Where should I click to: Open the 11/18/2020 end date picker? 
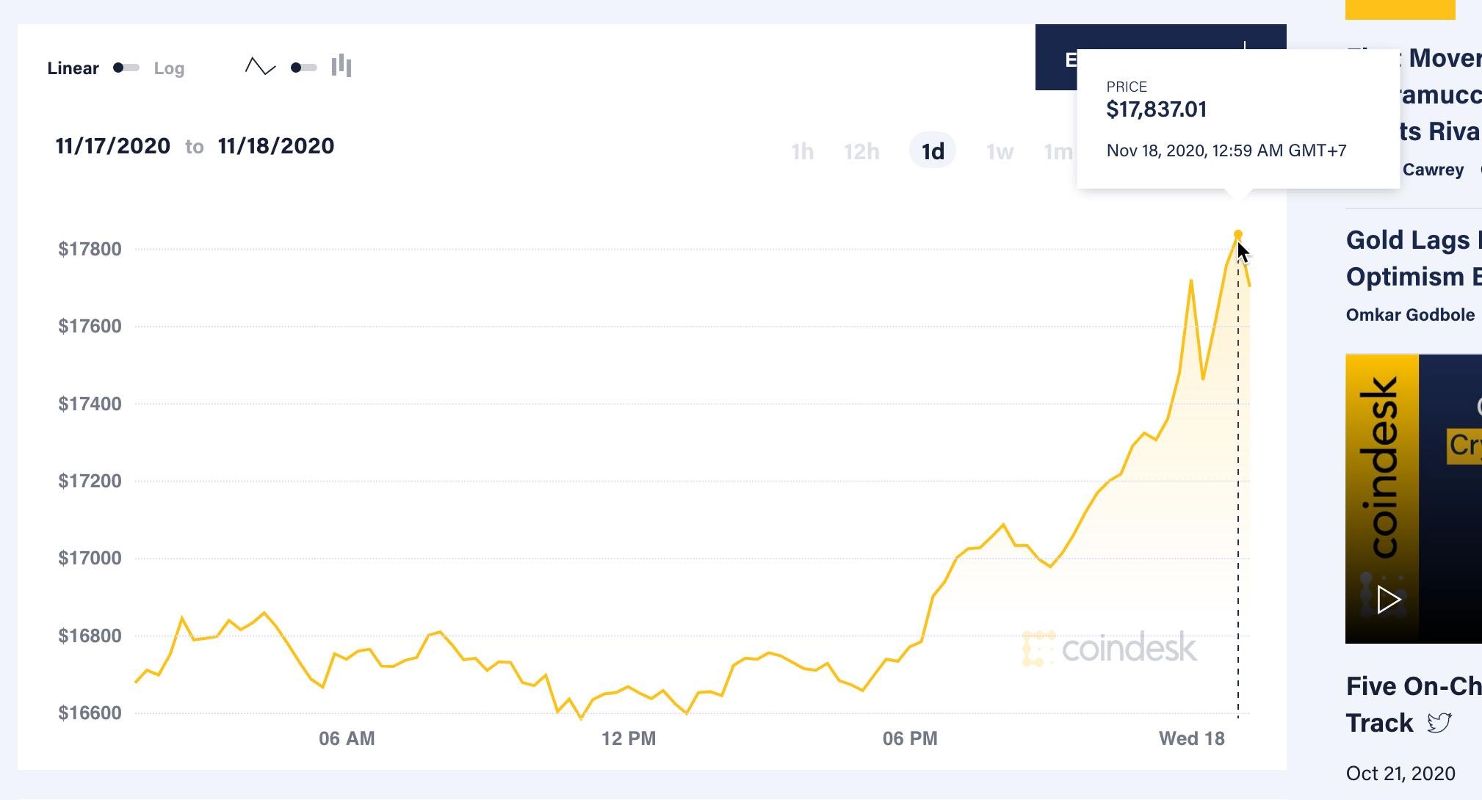[275, 145]
